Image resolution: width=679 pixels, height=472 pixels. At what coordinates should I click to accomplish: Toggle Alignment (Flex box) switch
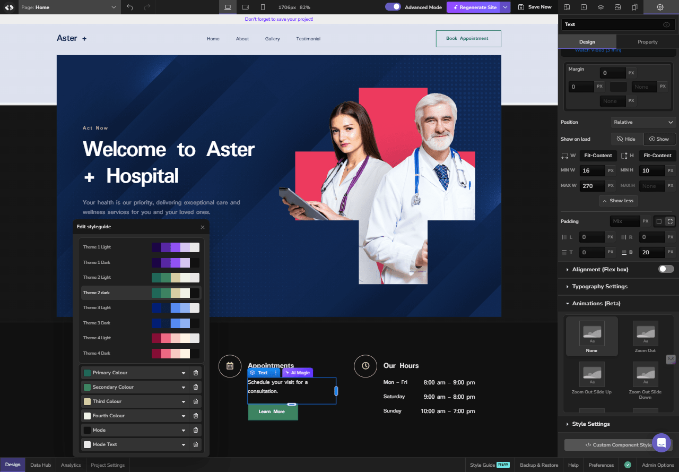pos(666,269)
